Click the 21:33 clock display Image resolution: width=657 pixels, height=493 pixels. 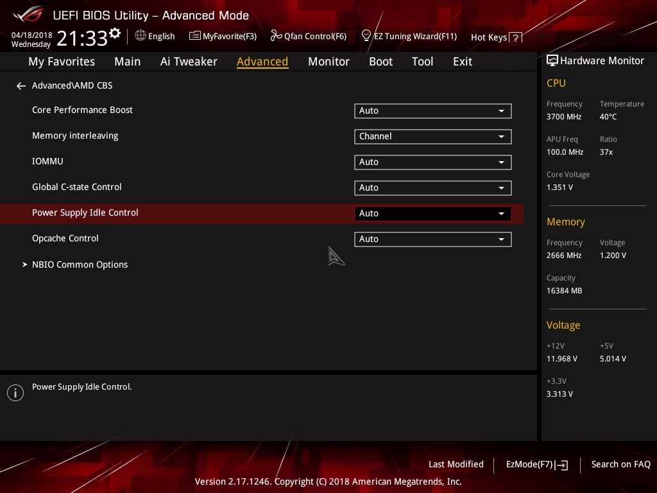click(82, 38)
